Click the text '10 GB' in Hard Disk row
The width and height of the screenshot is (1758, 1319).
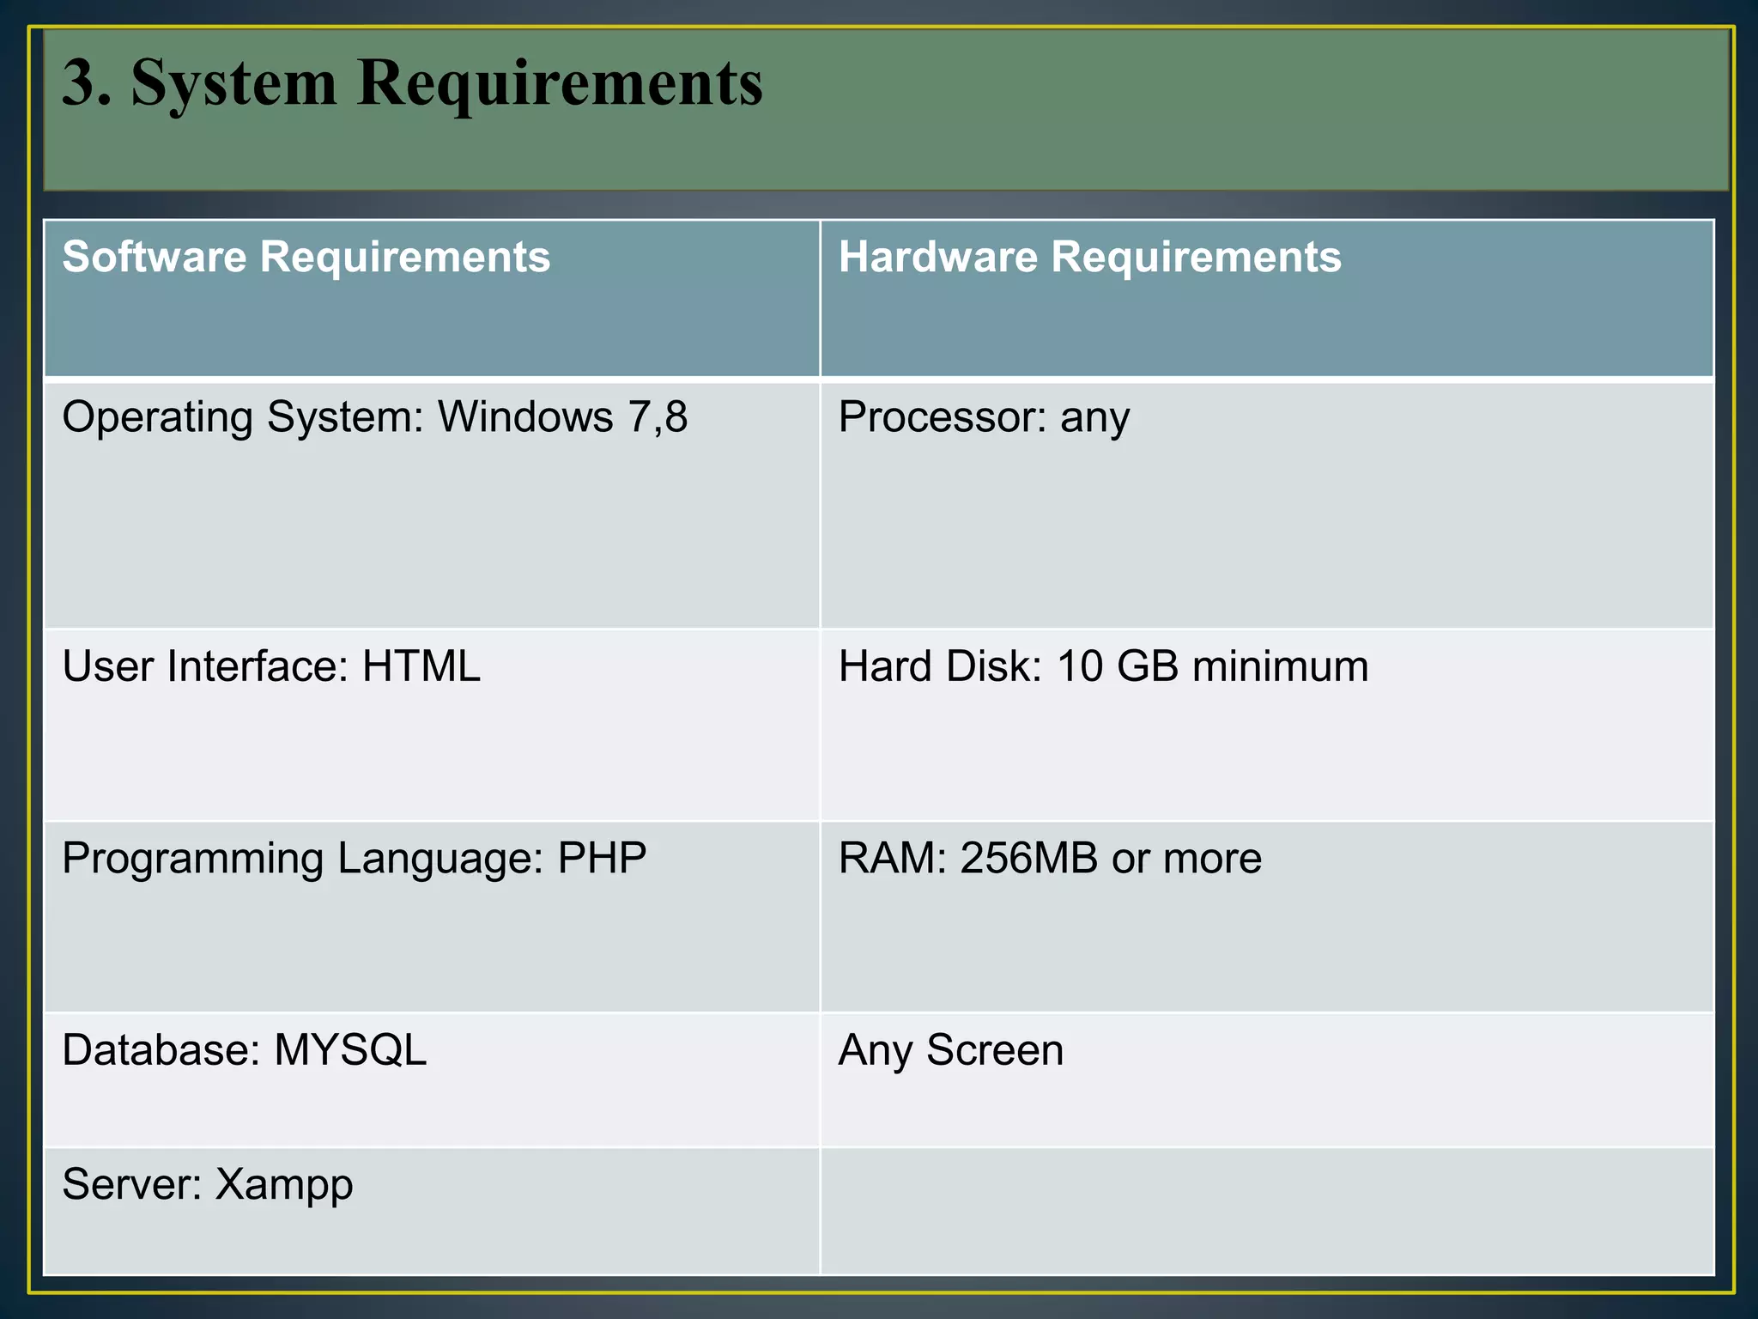pos(1118,666)
